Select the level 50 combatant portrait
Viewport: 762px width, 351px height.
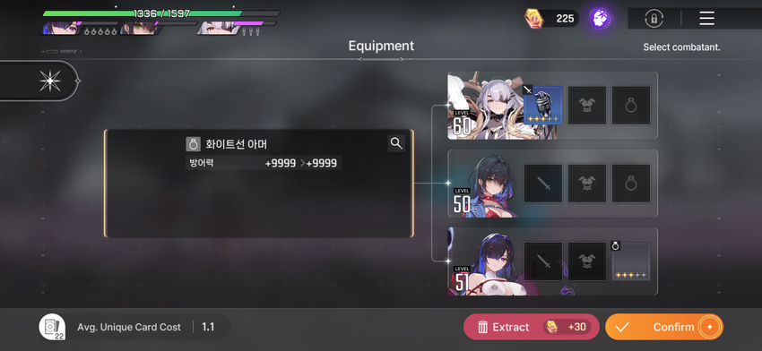(484, 183)
